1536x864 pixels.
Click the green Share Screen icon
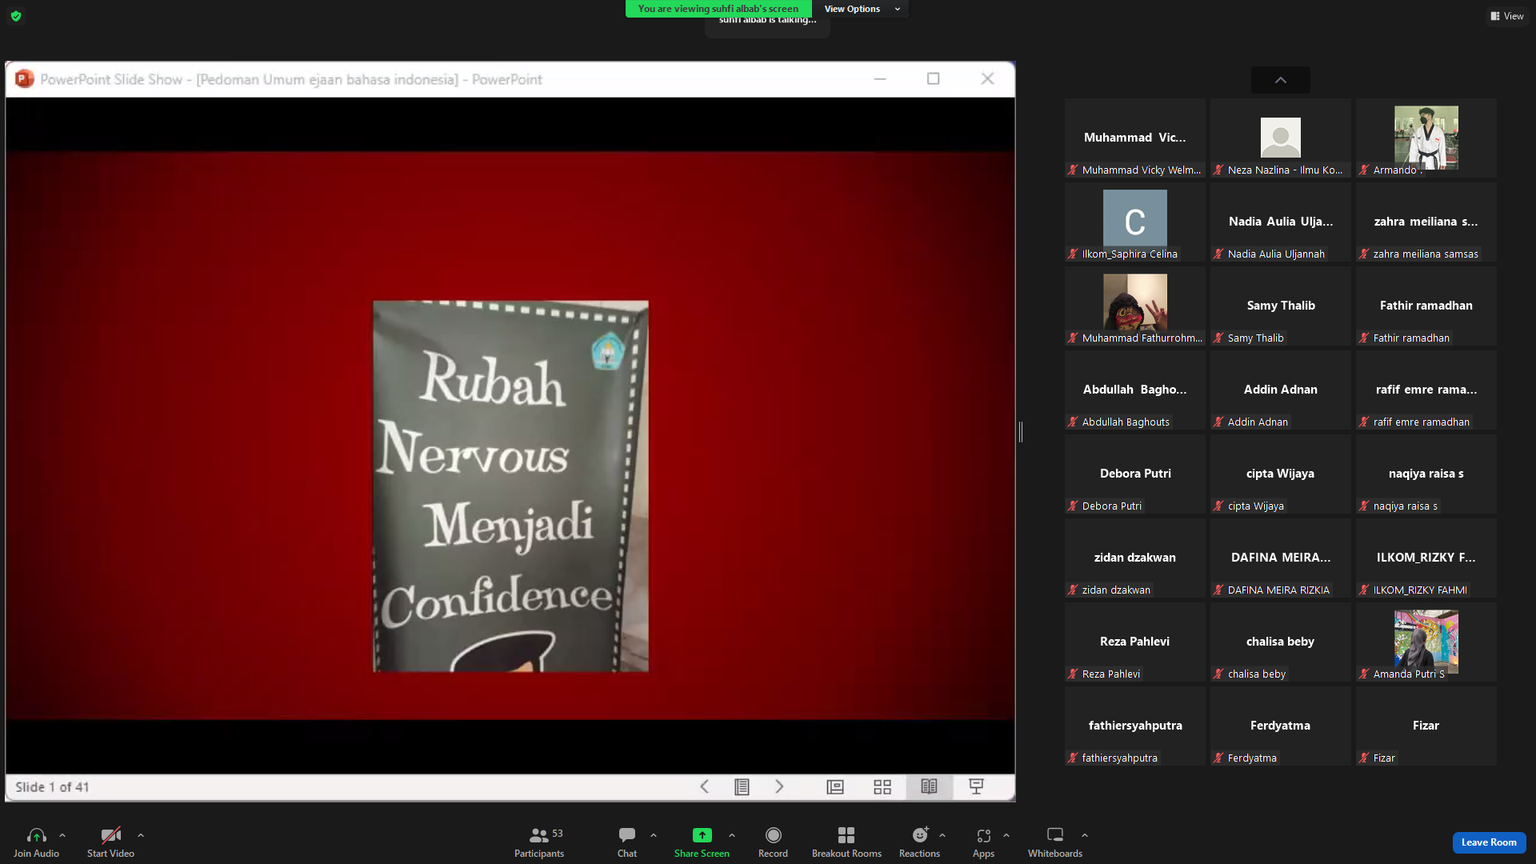[x=702, y=835]
